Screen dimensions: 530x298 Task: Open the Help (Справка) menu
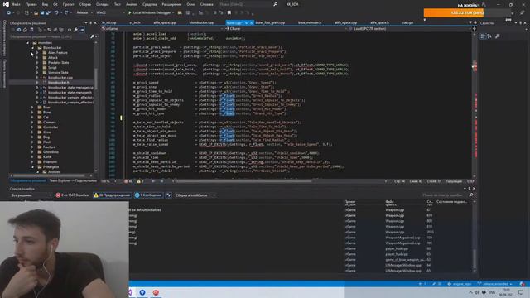(x=206, y=4)
